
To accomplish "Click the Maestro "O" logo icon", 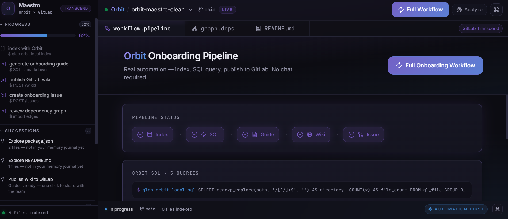I will pos(8,9).
